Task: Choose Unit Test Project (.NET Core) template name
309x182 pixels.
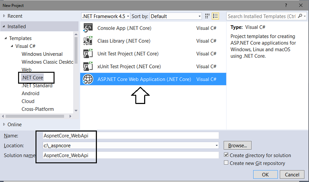Action: (128, 54)
